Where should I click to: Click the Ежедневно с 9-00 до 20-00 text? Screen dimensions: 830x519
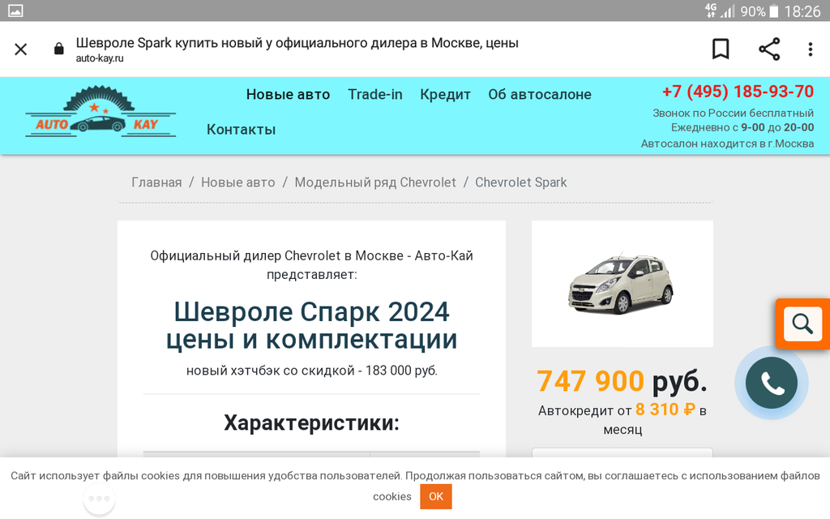(742, 127)
